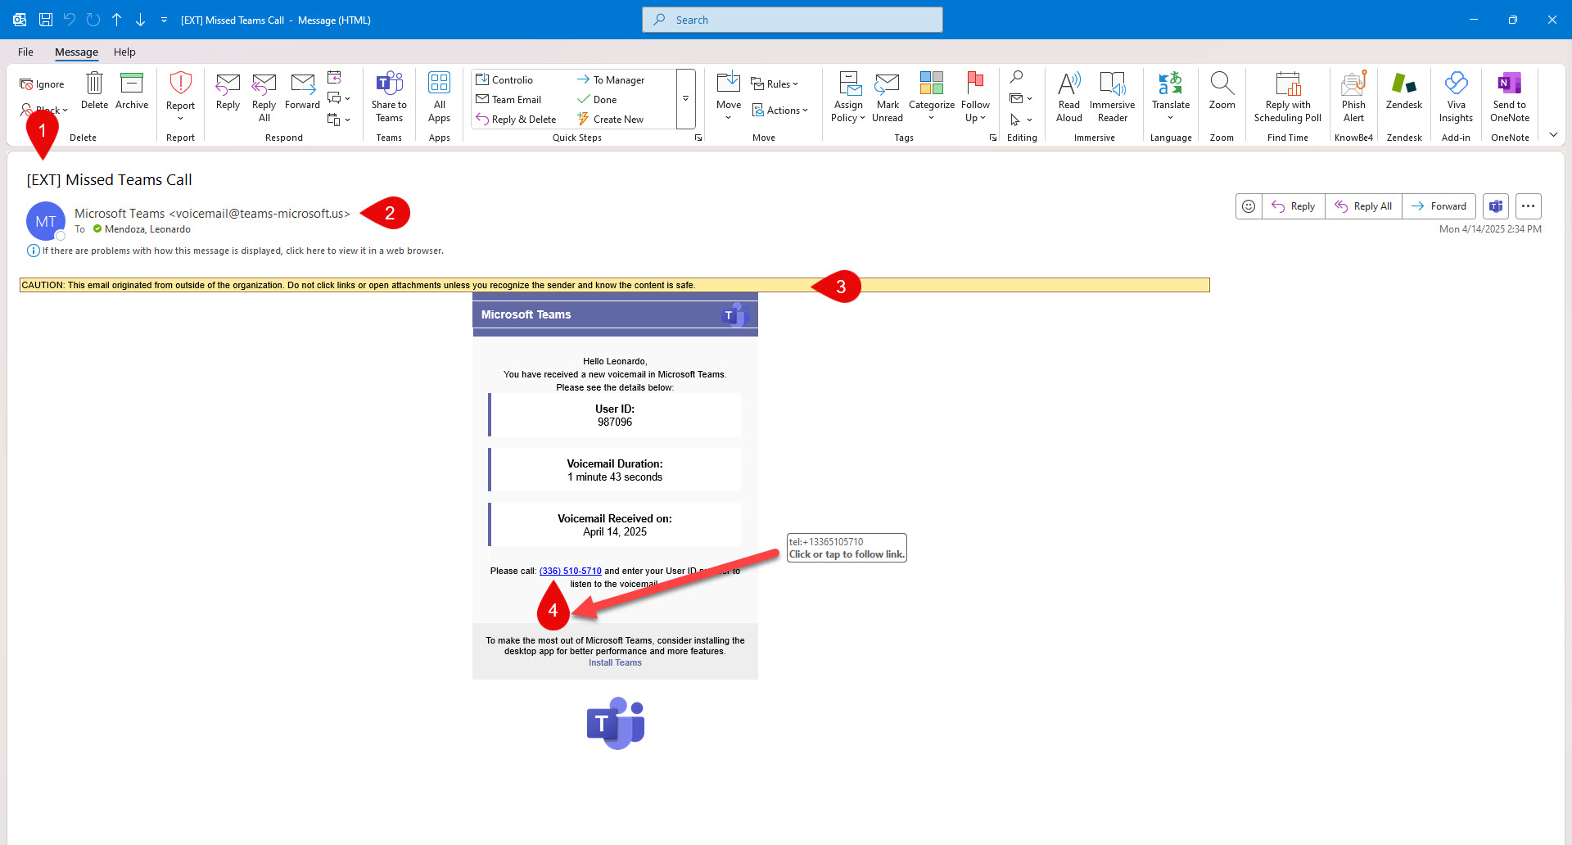Open the File tab
1572x845 pixels.
pos(25,52)
